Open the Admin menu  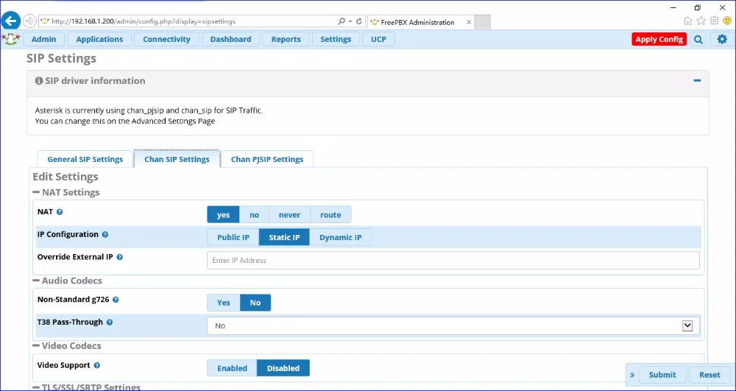(43, 40)
